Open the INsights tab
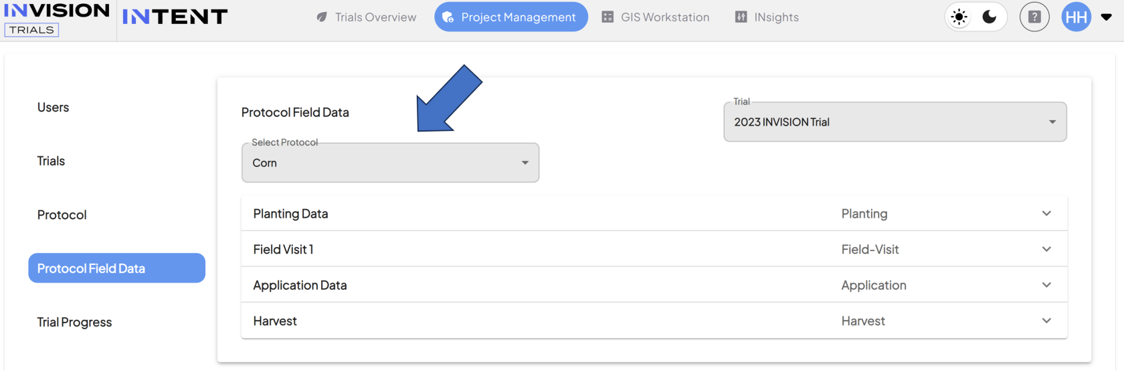1124x374 pixels. pyautogui.click(x=767, y=17)
